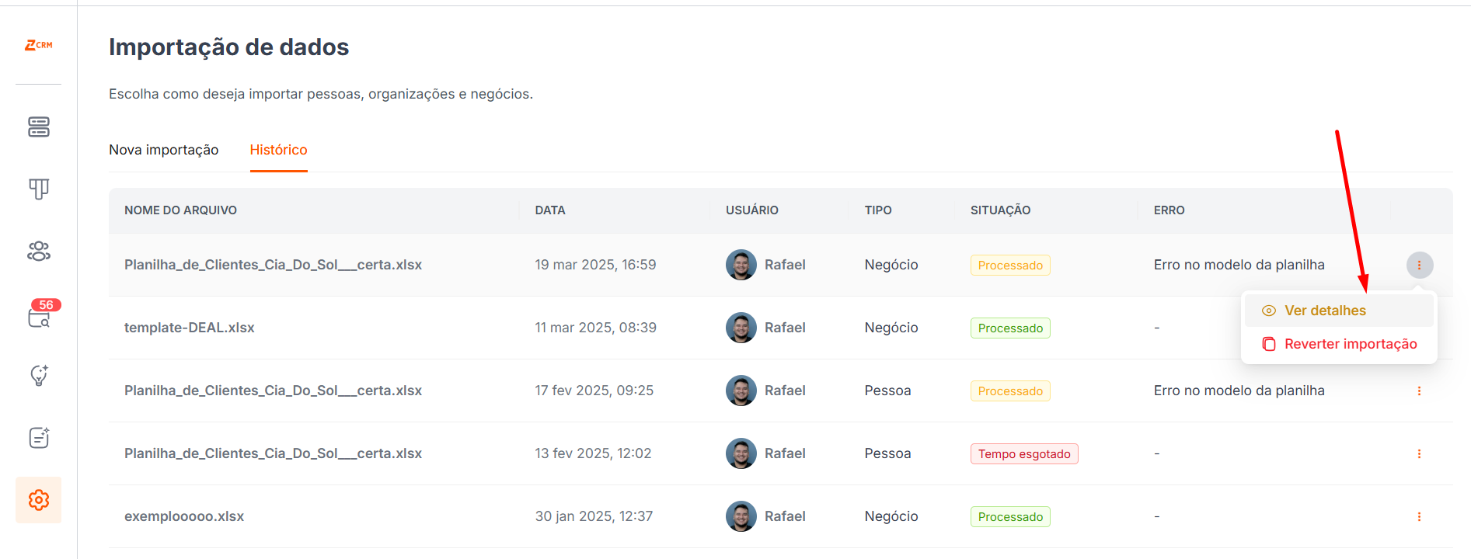The width and height of the screenshot is (1471, 559).
Task: Switch to the Nova importação tab
Action: coord(164,150)
